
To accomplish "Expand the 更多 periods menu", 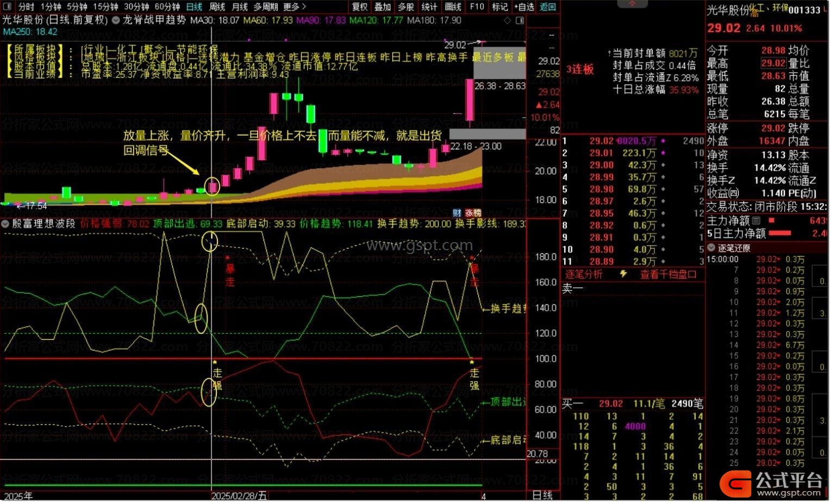I will [295, 7].
